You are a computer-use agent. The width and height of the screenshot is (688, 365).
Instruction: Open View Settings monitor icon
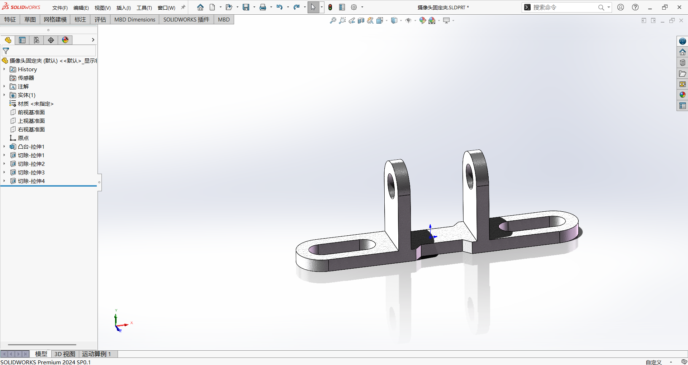tap(446, 20)
